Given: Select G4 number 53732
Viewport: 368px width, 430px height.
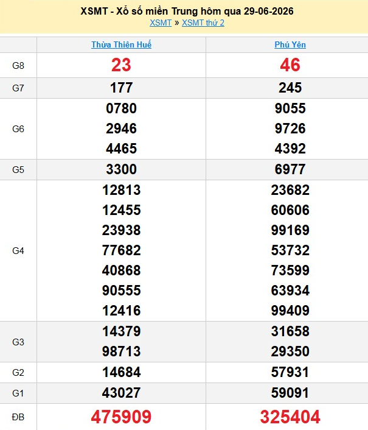Looking at the screenshot, I should point(290,250).
